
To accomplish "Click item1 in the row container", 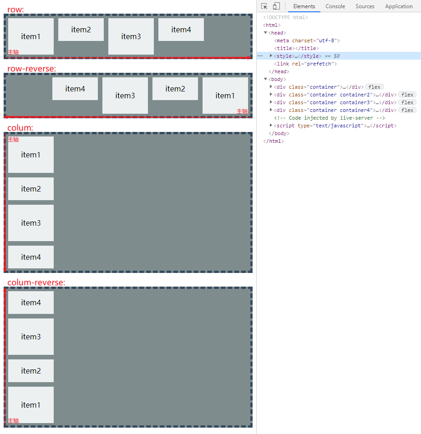I will tap(31, 36).
